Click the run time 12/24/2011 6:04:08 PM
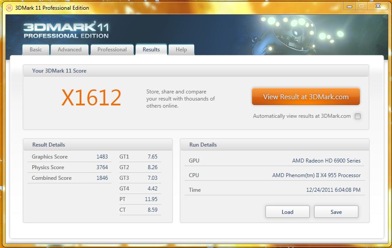Screen dimensions: 392x248 click(x=333, y=190)
